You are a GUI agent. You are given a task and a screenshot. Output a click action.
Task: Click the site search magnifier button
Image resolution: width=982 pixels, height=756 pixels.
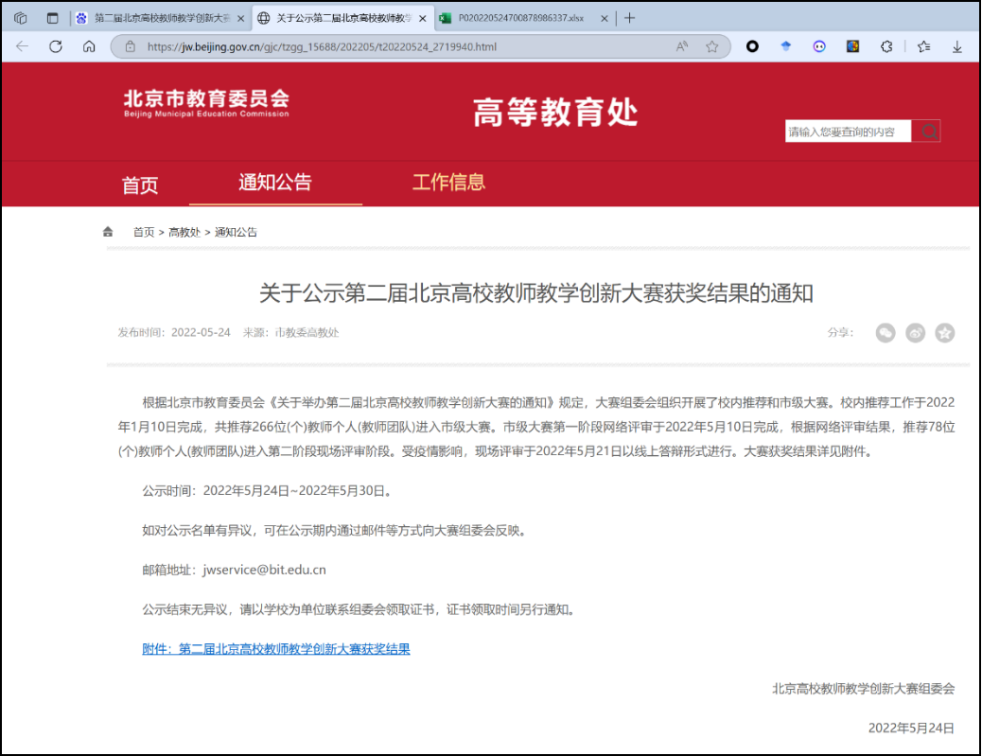click(x=927, y=132)
